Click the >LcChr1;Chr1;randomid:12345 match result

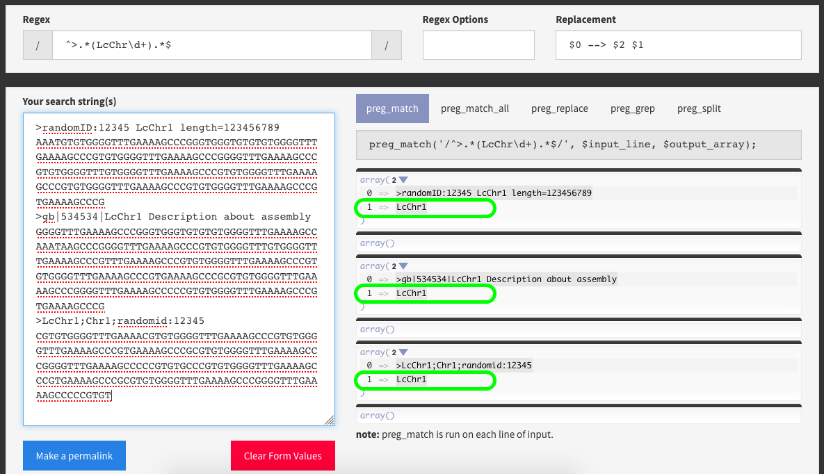click(x=464, y=365)
